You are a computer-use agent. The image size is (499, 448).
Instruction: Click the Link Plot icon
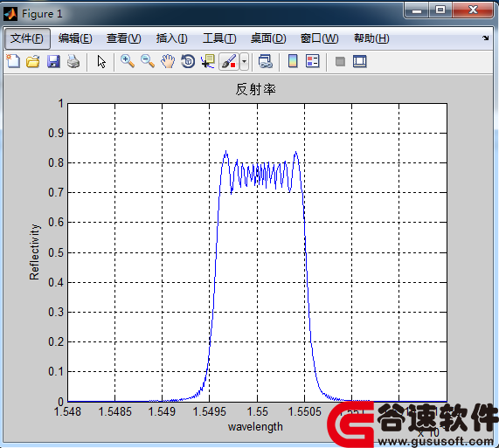[265, 61]
